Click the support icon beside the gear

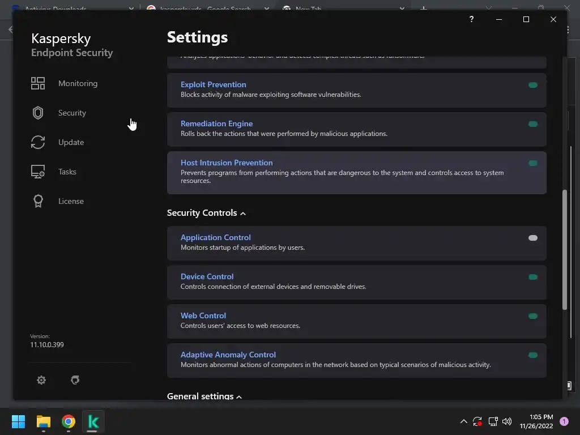pyautogui.click(x=75, y=380)
